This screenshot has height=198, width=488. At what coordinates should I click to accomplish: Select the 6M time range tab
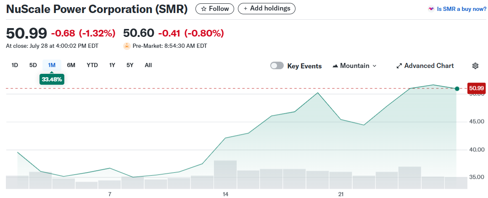[x=71, y=65]
